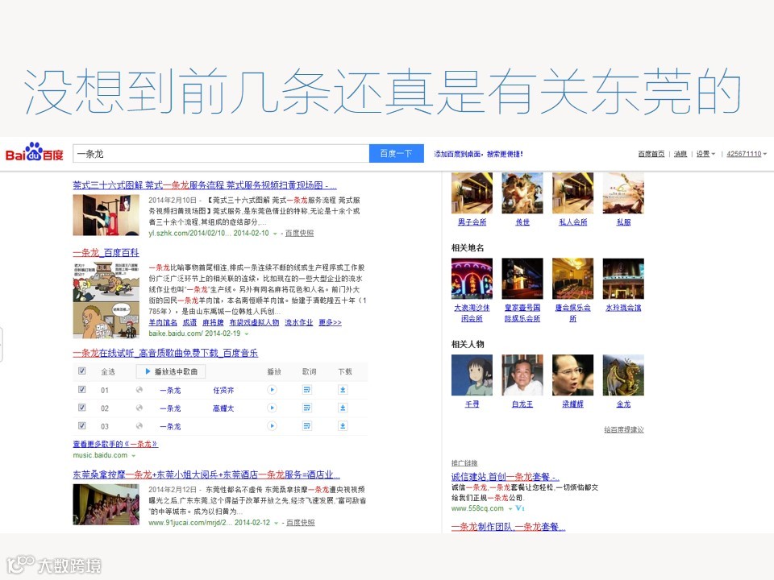
Task: Download icon for song 01
Action: (343, 390)
